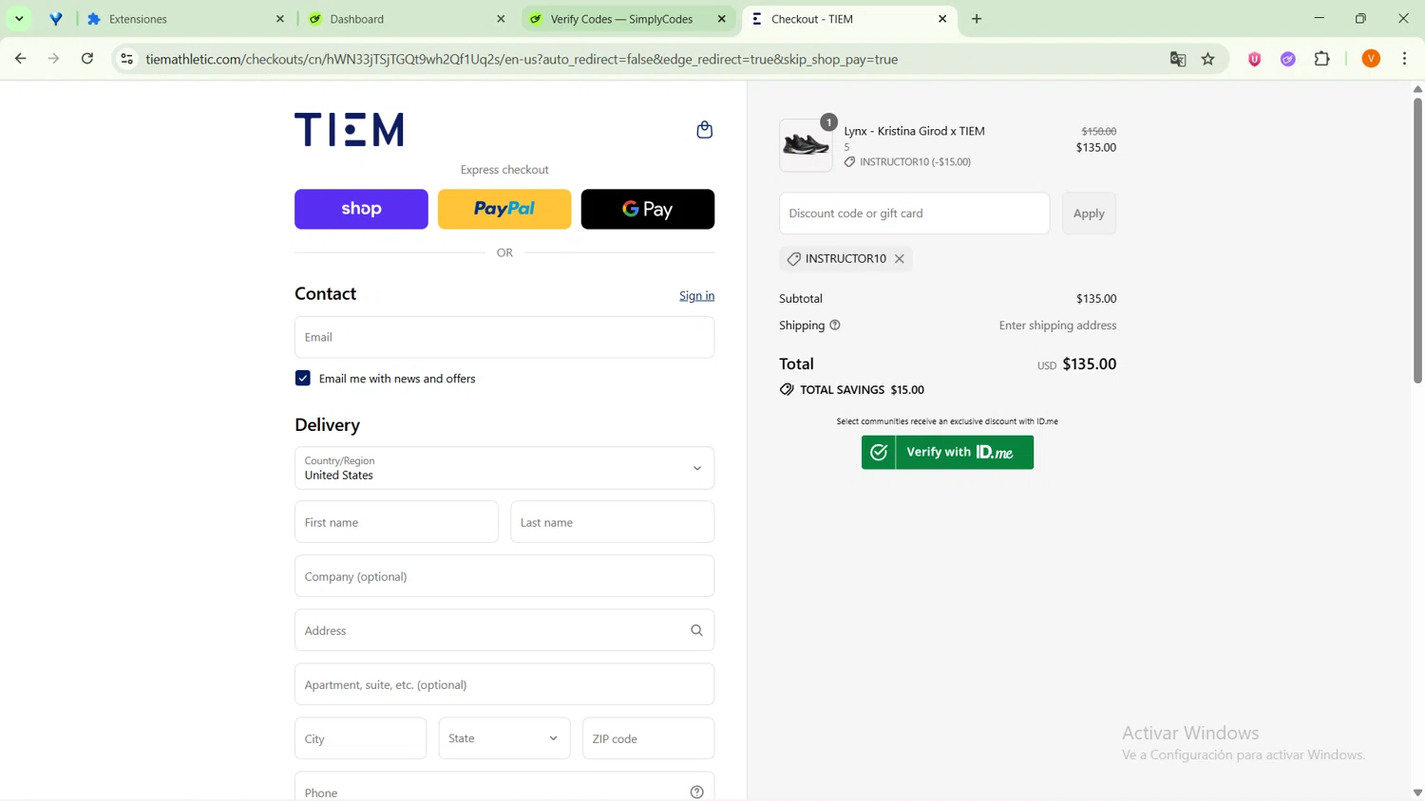This screenshot has width=1425, height=801.
Task: Switch to Verify Codes — SimplyCodes tab
Action: coord(626,19)
